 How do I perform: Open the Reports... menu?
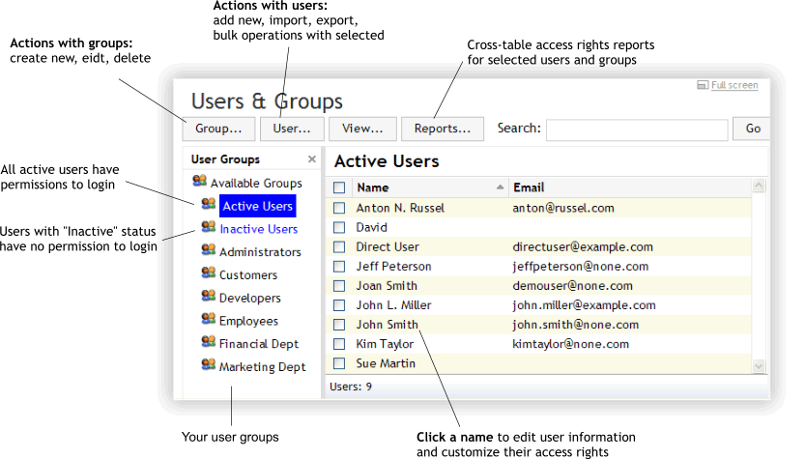pyautogui.click(x=442, y=128)
